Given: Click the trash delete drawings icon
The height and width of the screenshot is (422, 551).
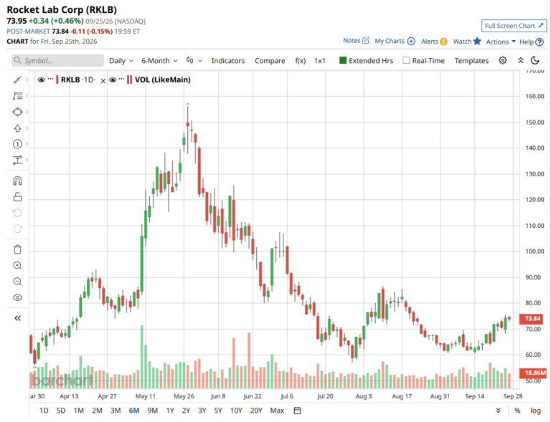Looking at the screenshot, I should pyautogui.click(x=17, y=249).
